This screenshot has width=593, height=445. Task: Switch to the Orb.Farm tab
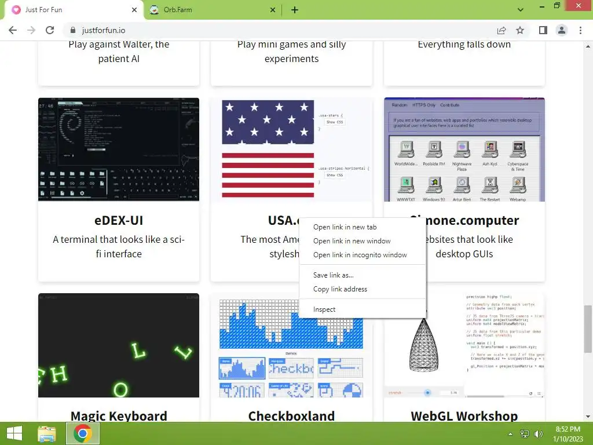(212, 10)
